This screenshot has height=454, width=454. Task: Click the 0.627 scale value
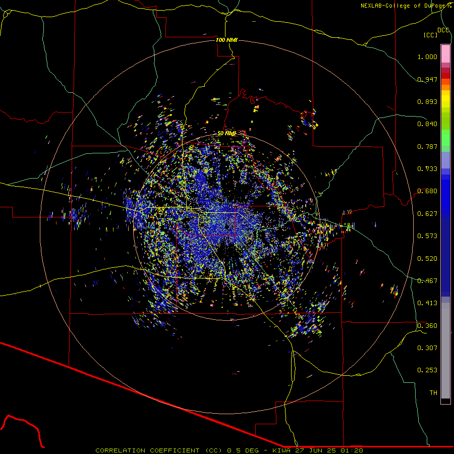click(427, 214)
